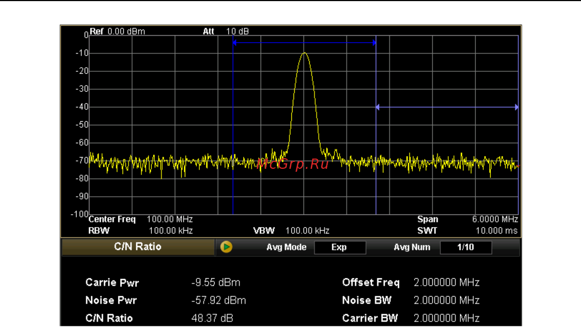
Task: Click the Span 6.0000 MHz value
Action: pyautogui.click(x=495, y=219)
